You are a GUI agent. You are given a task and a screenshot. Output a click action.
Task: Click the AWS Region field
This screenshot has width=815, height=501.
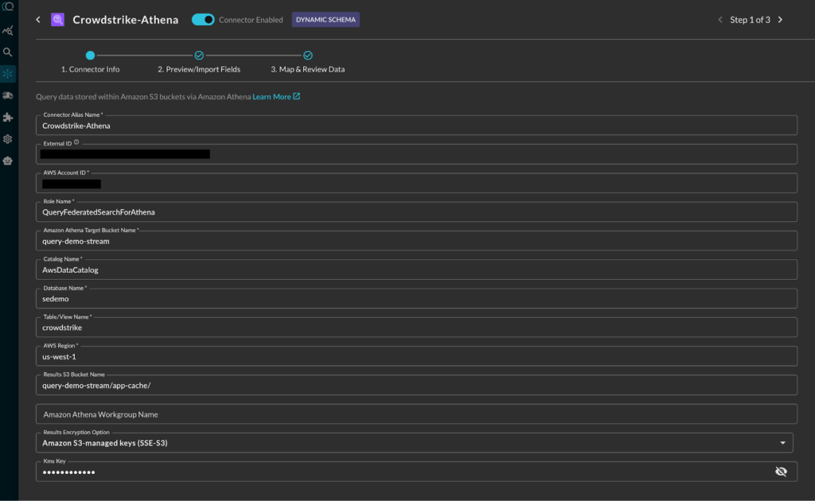point(415,357)
